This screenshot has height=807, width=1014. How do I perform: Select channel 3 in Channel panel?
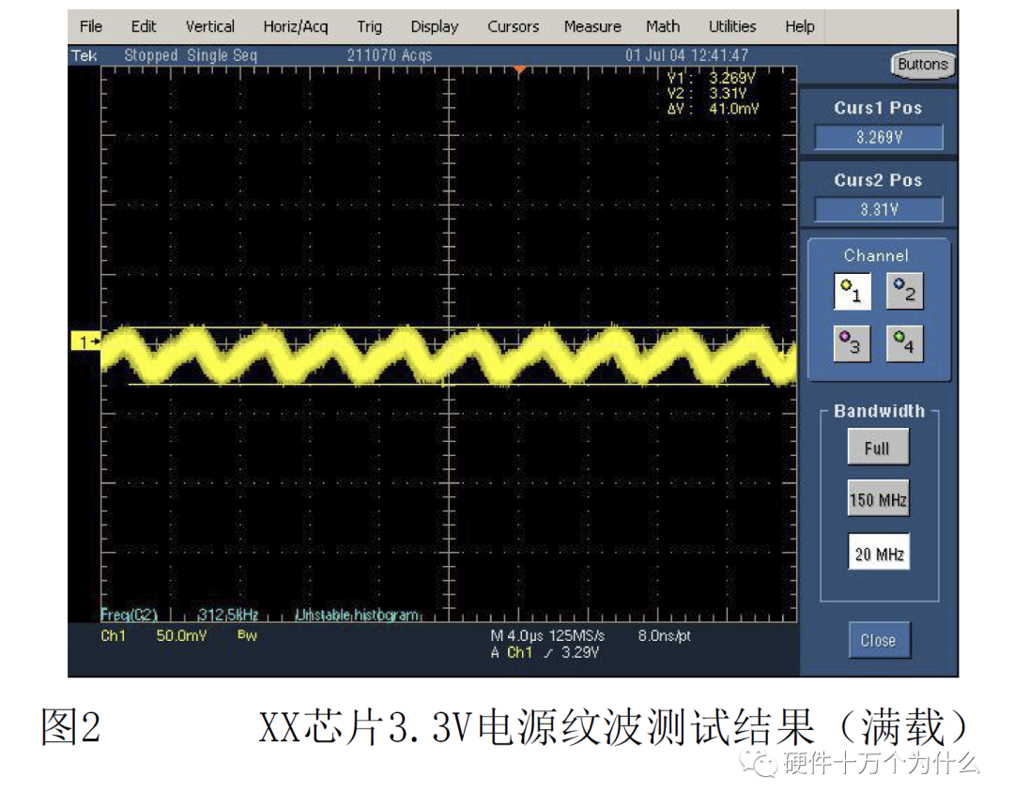(x=852, y=343)
